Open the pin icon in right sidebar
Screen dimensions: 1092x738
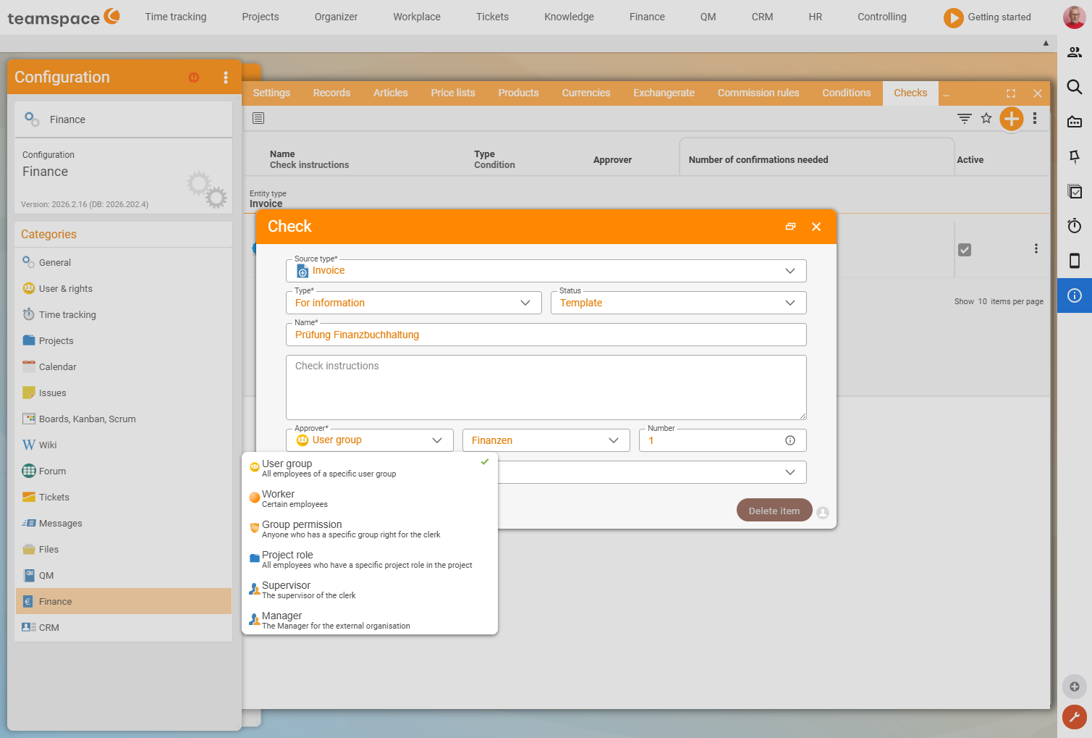click(1075, 156)
